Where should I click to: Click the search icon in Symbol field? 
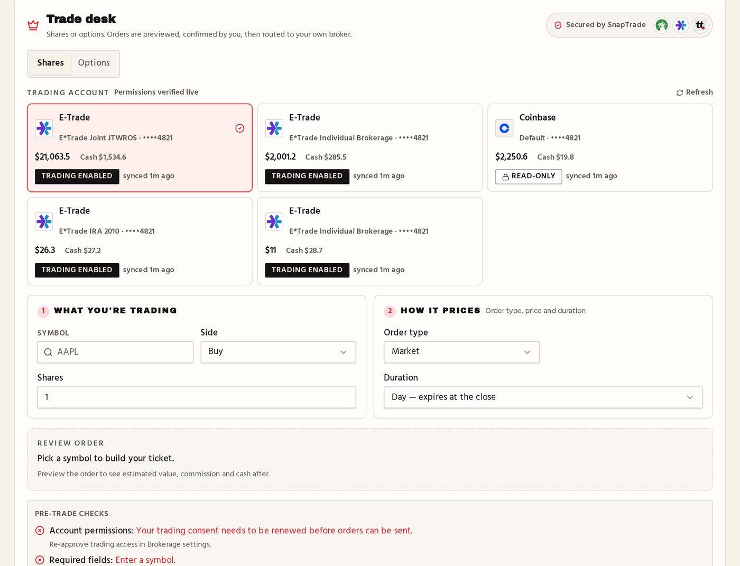tap(48, 352)
